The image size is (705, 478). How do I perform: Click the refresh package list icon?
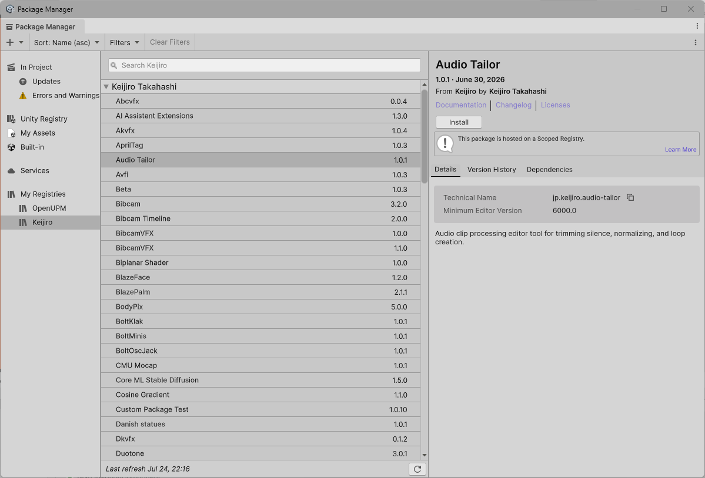(417, 469)
